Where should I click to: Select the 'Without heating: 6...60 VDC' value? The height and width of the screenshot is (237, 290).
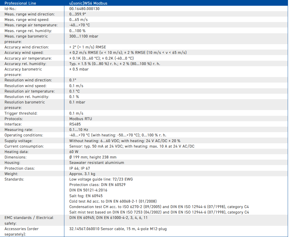click(94, 141)
